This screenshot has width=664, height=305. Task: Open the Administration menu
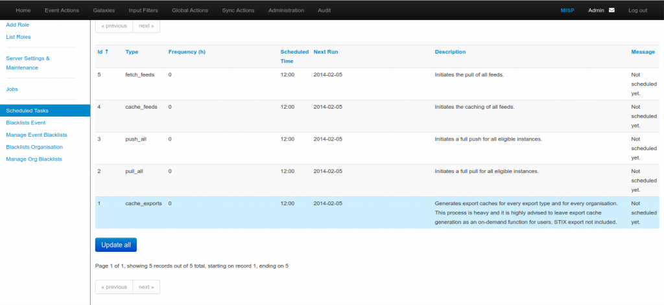(x=286, y=10)
